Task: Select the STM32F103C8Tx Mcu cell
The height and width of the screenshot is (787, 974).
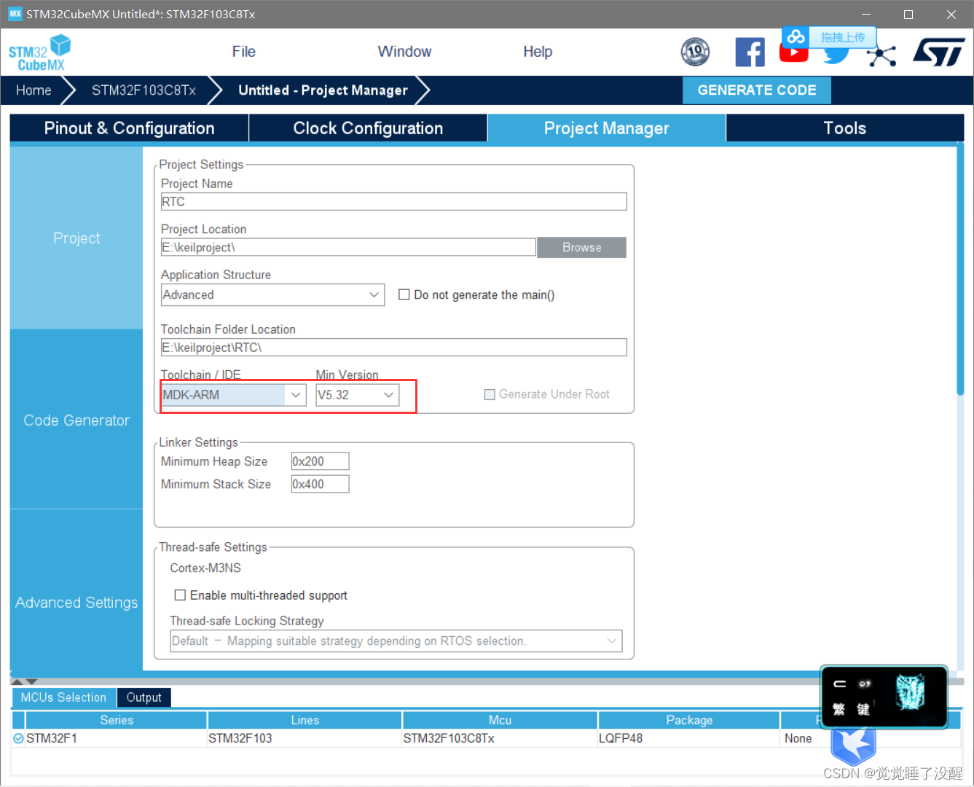Action: point(500,738)
